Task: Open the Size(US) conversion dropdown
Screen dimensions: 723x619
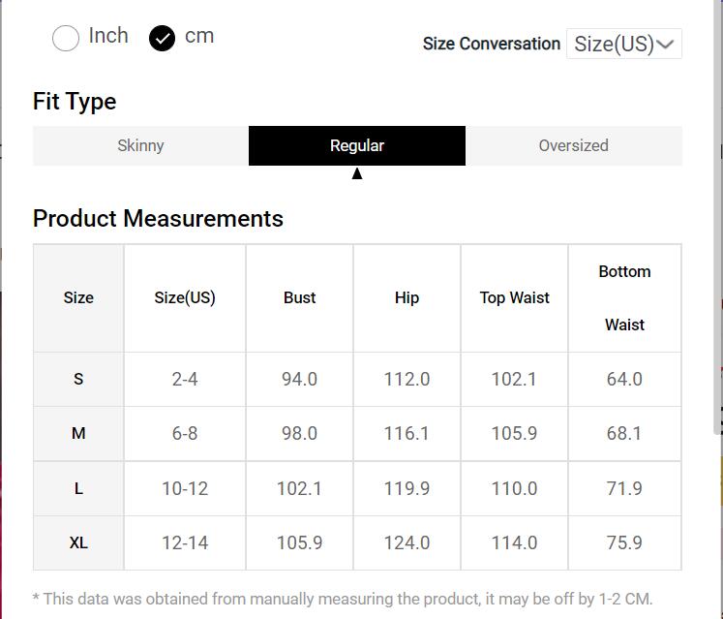Action: pyautogui.click(x=622, y=44)
